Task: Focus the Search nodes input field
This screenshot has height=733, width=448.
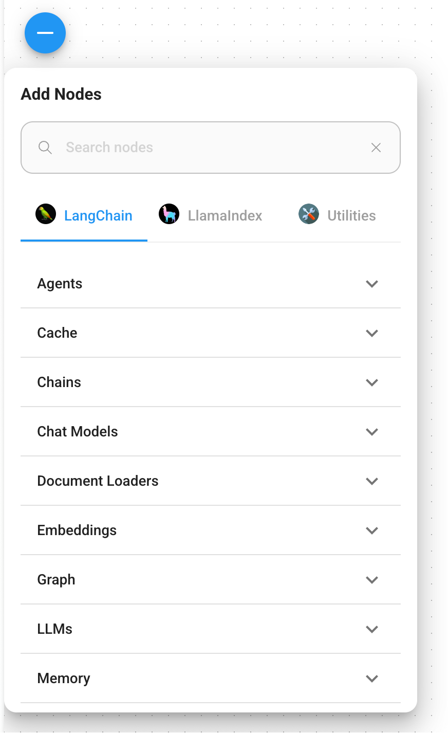Action: tap(211, 148)
